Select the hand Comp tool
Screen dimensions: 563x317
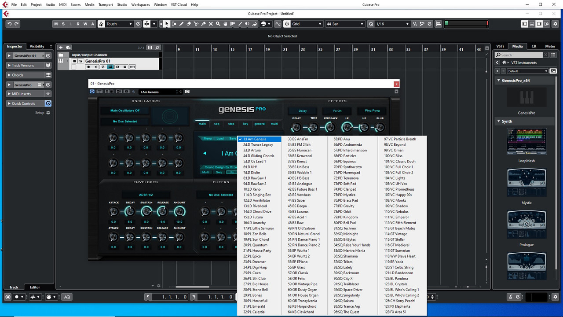226,24
